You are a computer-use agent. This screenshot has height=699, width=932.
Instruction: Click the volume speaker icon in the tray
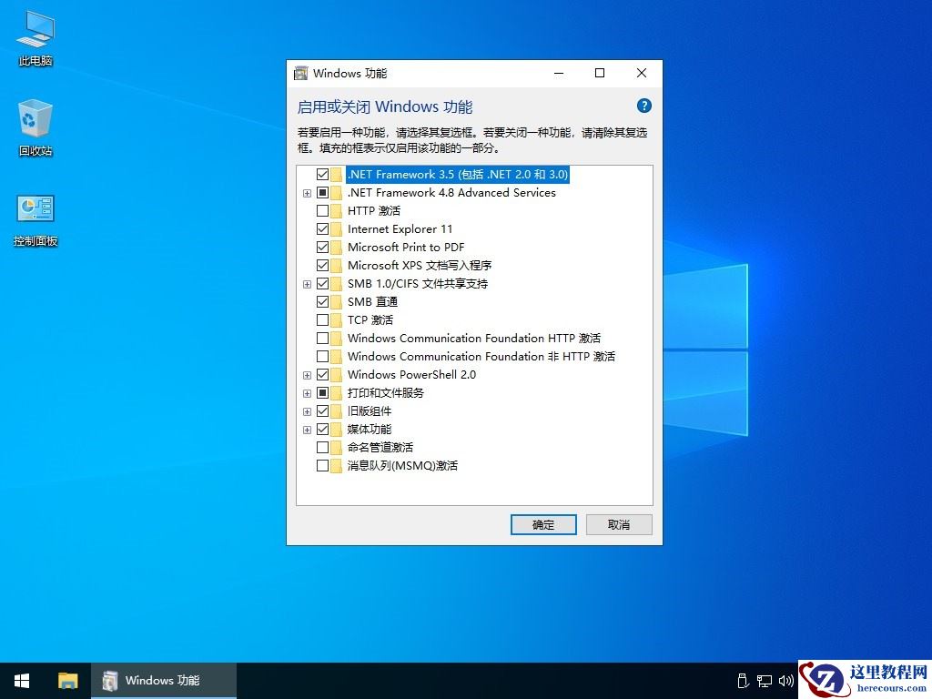tap(786, 680)
